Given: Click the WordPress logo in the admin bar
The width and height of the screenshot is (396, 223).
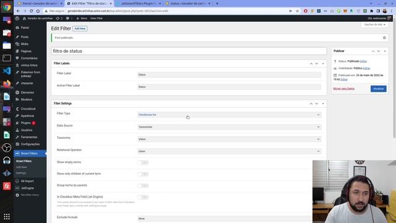Looking at the screenshot, I should pyautogui.click(x=17, y=18).
